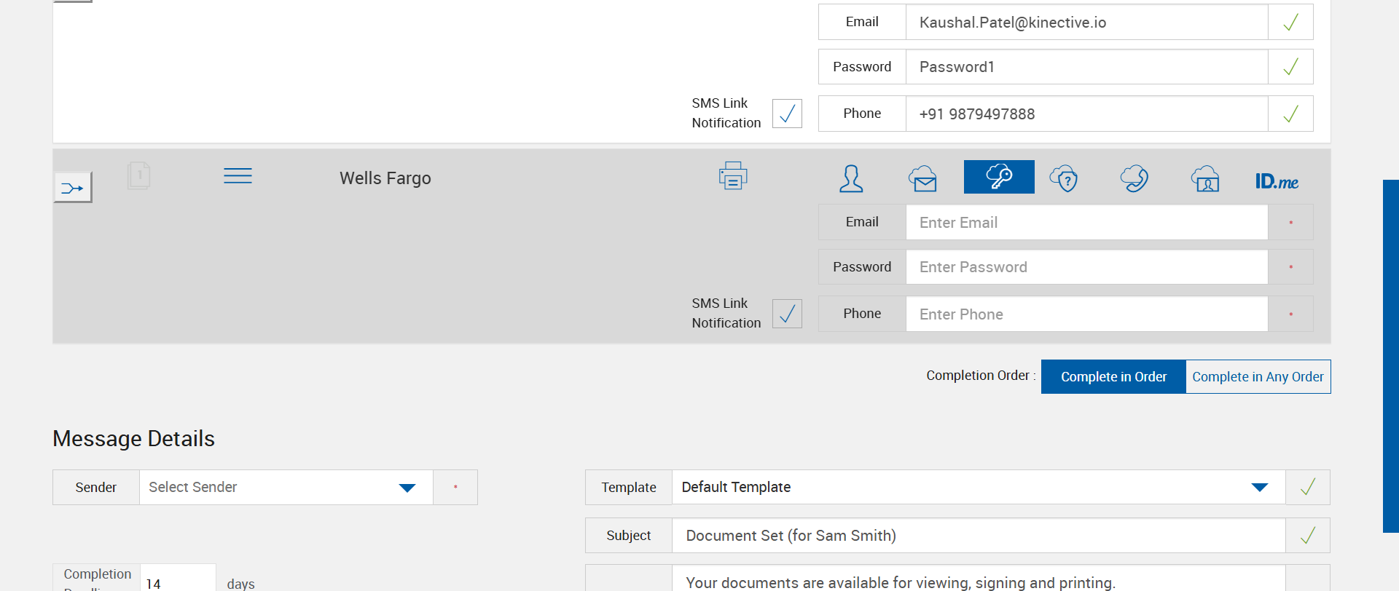The width and height of the screenshot is (1399, 591).
Task: Click the merge arrow button beside Wells Fargo
Action: pyautogui.click(x=73, y=188)
